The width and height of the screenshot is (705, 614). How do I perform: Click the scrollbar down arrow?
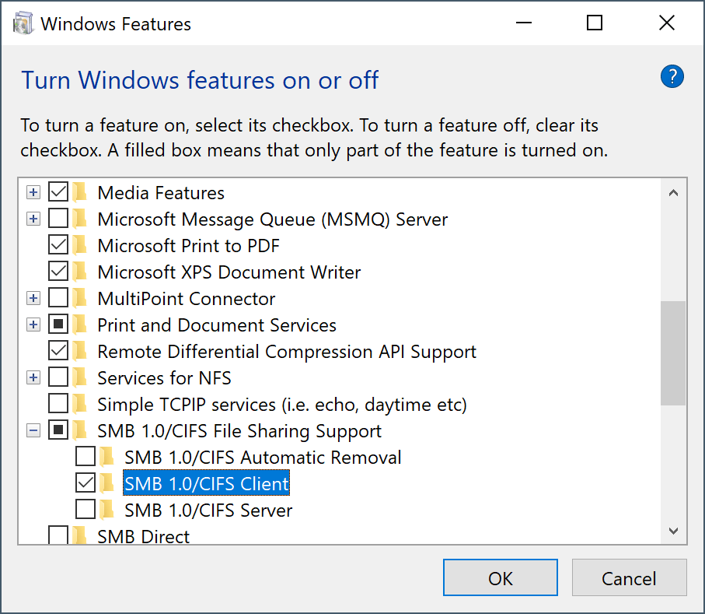pos(673,531)
